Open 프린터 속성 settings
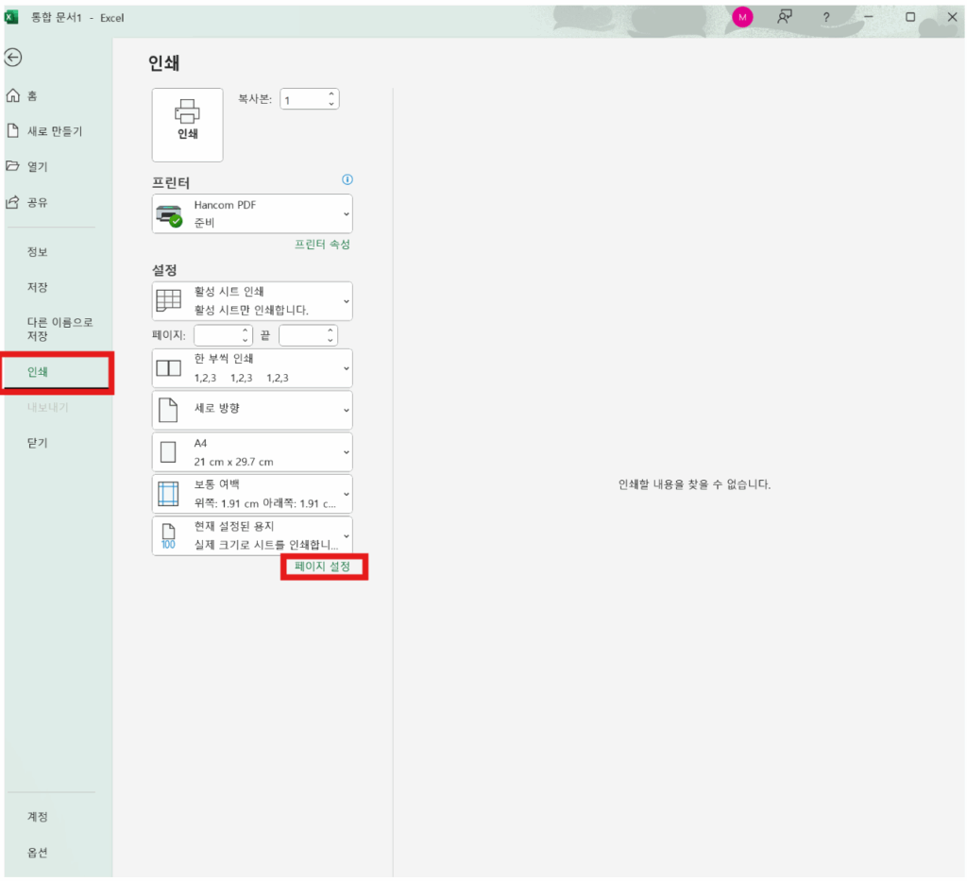Viewport: 967px width, 881px height. click(322, 244)
